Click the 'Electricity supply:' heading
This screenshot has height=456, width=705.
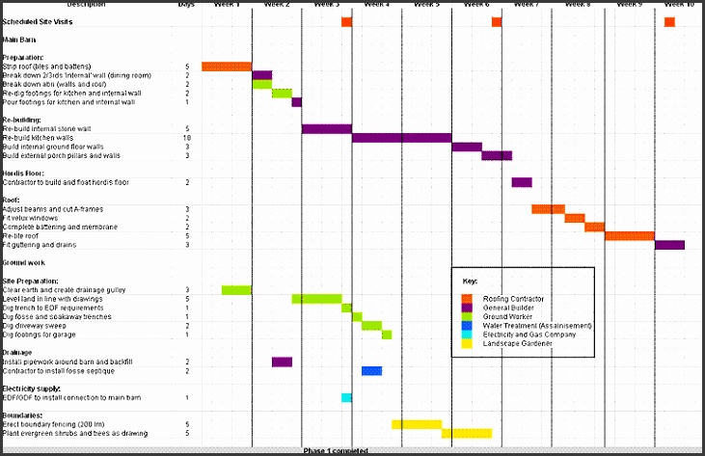[32, 389]
